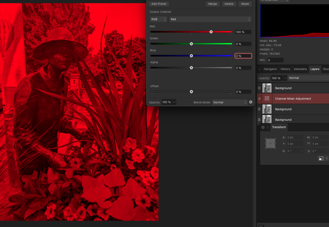
Task: Click the Channel Mixer Opacity 100 % field
Action: [167, 102]
